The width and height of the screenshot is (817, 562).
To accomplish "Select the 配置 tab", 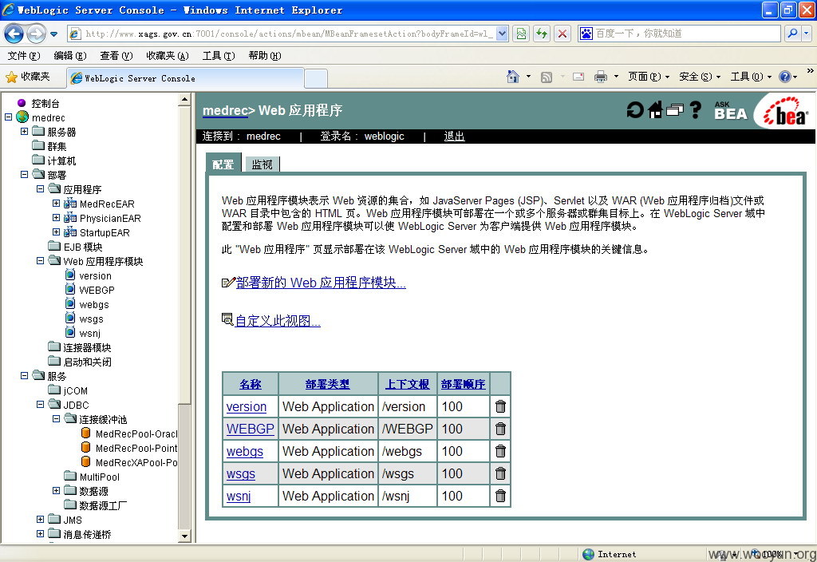I will (x=223, y=164).
